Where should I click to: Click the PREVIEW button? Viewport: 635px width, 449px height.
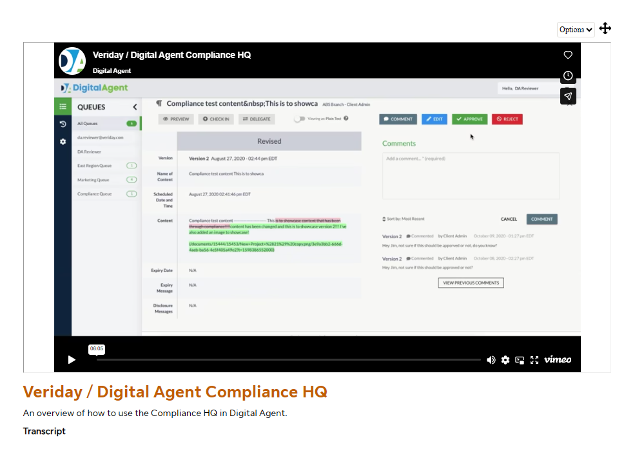click(x=176, y=119)
